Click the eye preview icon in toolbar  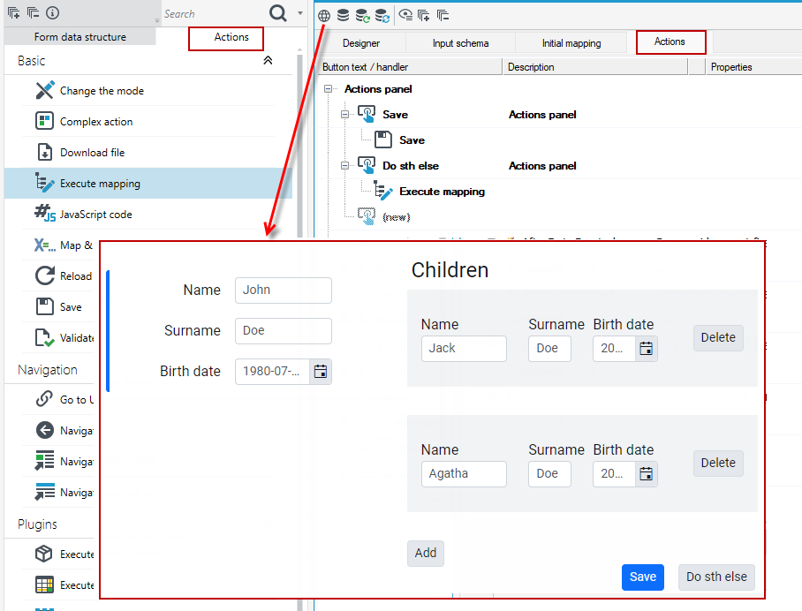[405, 15]
